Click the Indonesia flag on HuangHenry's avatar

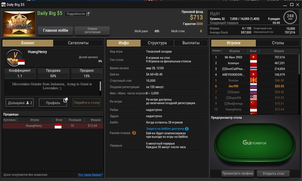click(21, 62)
